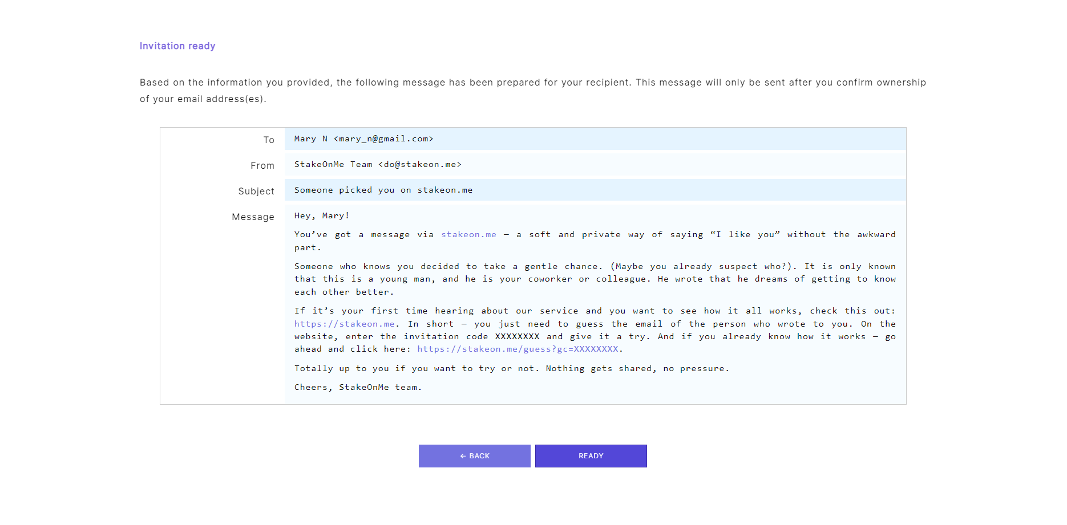Click the 'From' field label
Viewport: 1067px width, 525px height.
click(x=262, y=165)
